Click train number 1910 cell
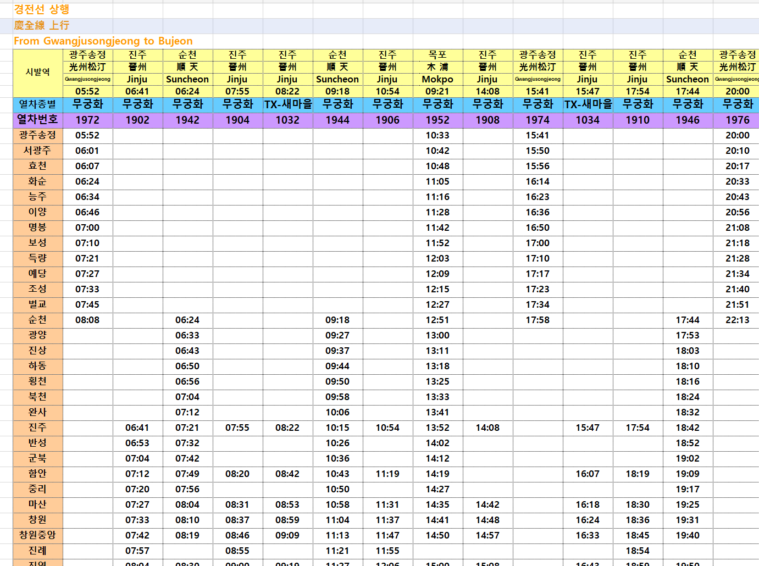759x566 pixels. pyautogui.click(x=638, y=120)
